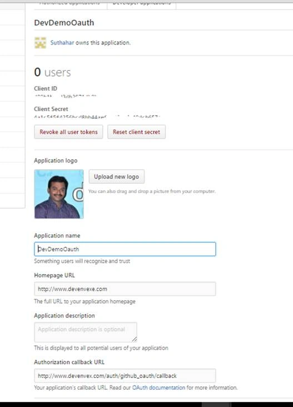Click the Application description textarea
The image size is (293, 407).
(x=86, y=332)
